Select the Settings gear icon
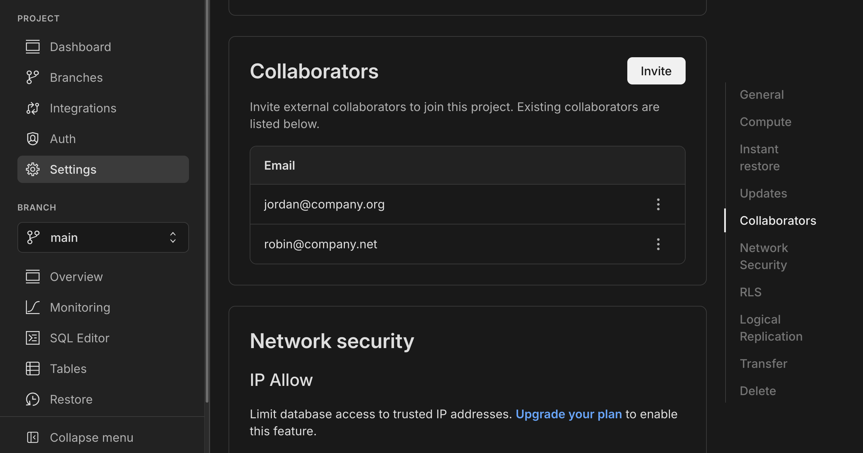The width and height of the screenshot is (863, 453). click(x=32, y=169)
